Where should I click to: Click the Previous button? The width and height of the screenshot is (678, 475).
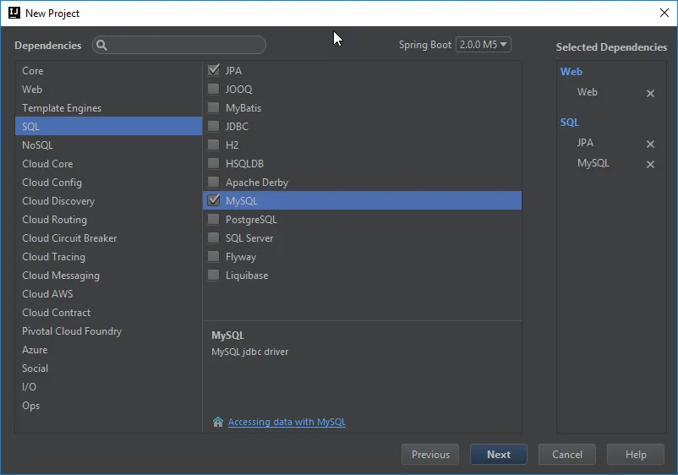tap(429, 454)
